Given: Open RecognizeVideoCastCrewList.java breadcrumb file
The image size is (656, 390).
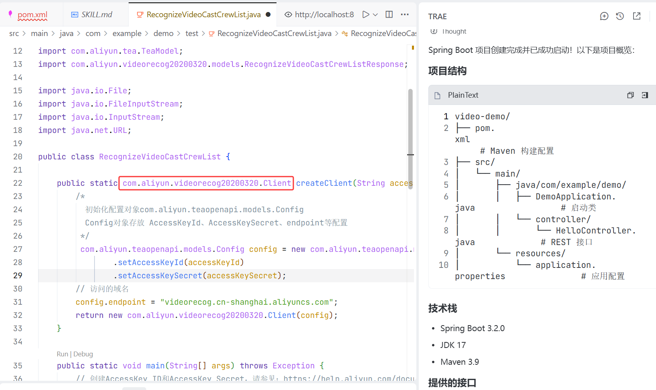Looking at the screenshot, I should coord(275,34).
